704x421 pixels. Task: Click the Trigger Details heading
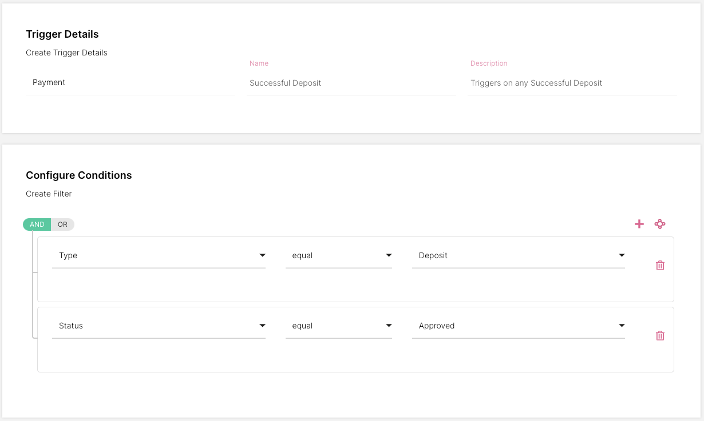[62, 34]
